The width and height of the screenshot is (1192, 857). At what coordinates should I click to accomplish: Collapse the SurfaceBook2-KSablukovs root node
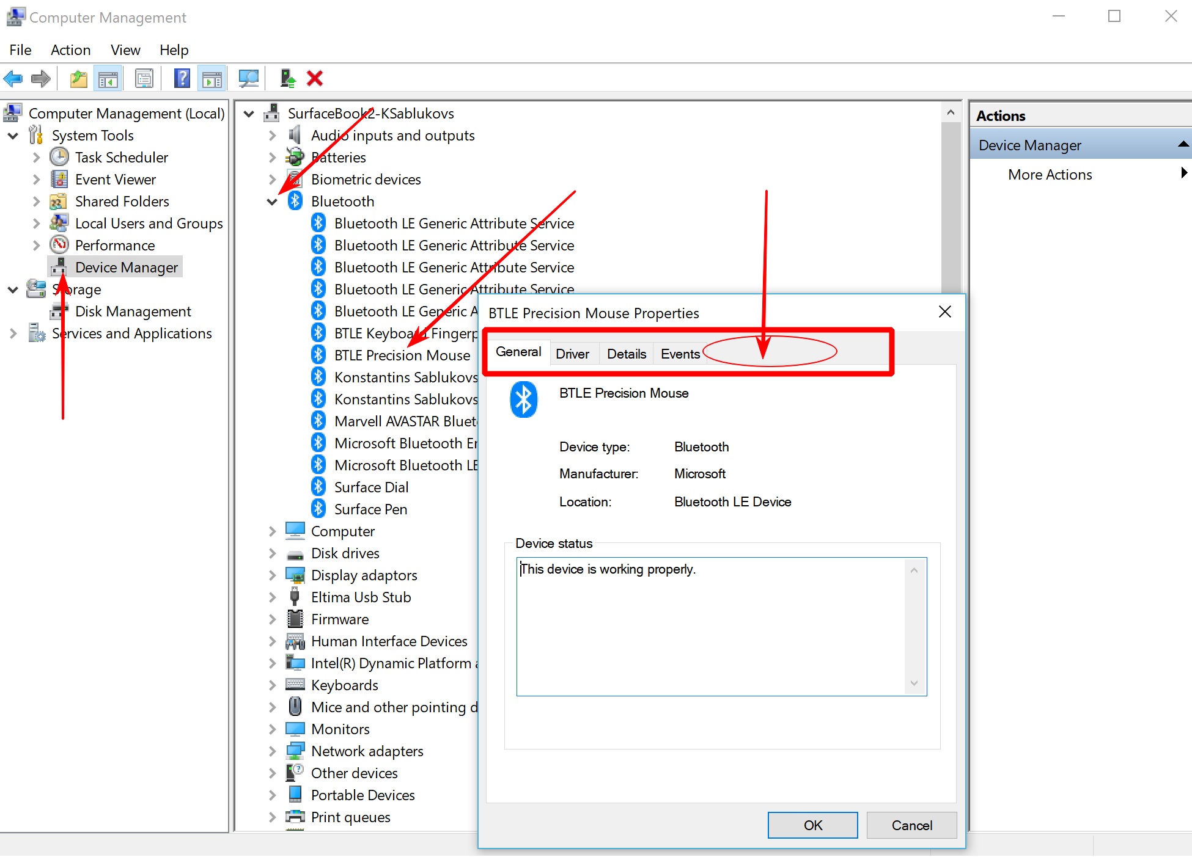tap(249, 114)
